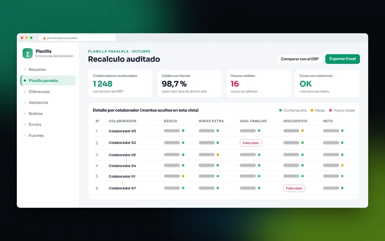Click the HORAS EXTRA column header

[211, 121]
